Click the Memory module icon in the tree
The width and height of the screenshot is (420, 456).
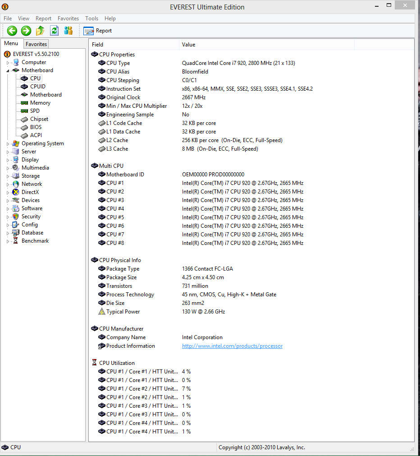(24, 103)
